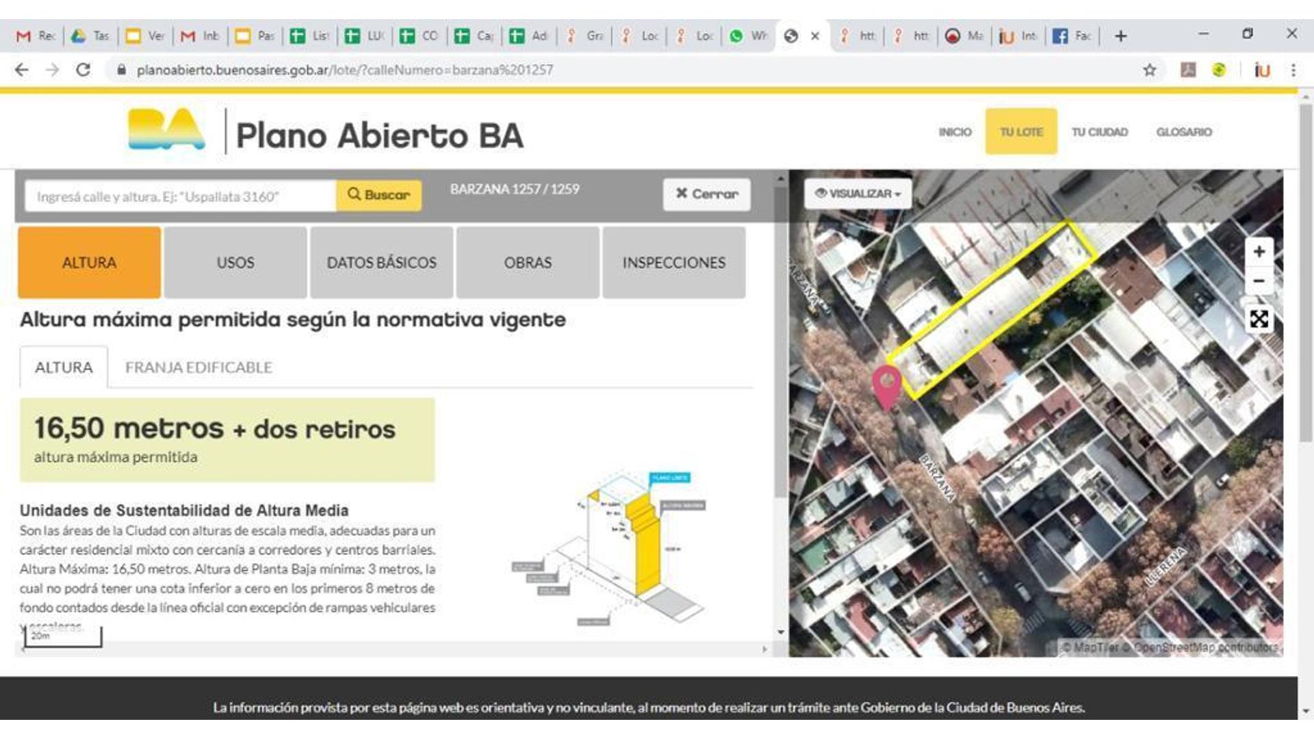Image resolution: width=1314 pixels, height=739 pixels.
Task: Focus the street address search field
Action: point(180,196)
